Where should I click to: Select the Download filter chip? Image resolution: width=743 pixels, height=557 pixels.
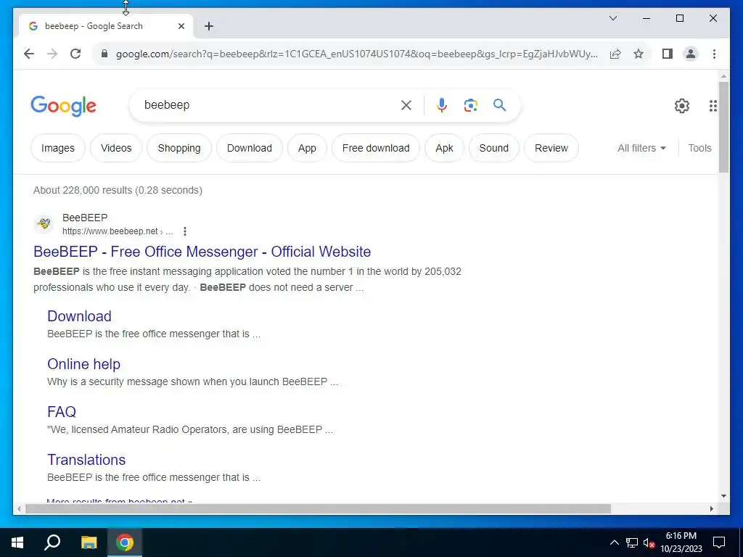250,148
